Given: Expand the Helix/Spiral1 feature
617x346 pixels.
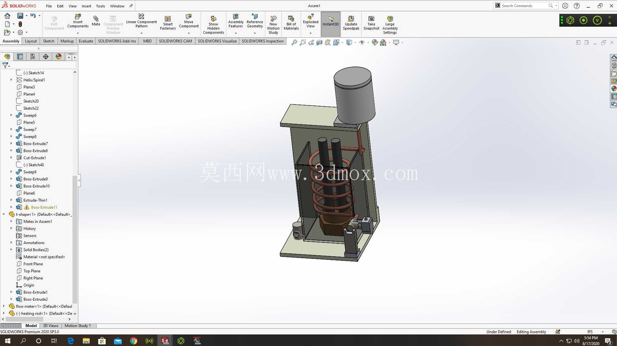Looking at the screenshot, I should tap(11, 80).
